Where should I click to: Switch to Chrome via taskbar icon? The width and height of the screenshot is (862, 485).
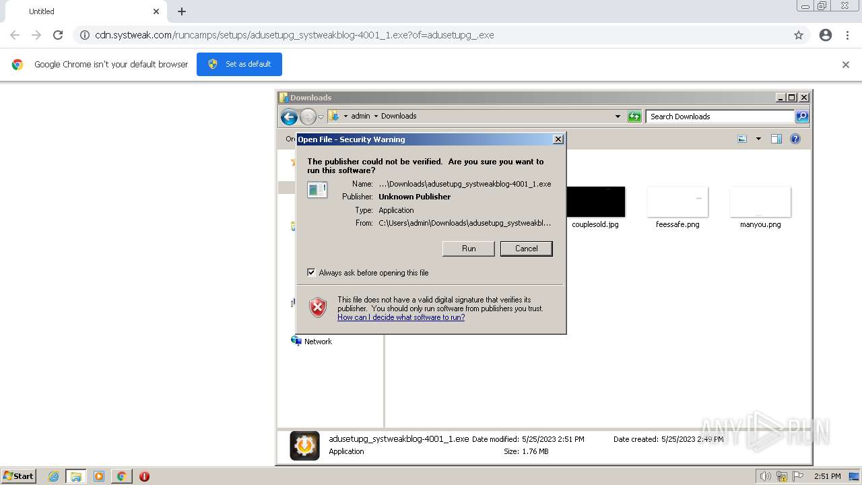(x=121, y=476)
